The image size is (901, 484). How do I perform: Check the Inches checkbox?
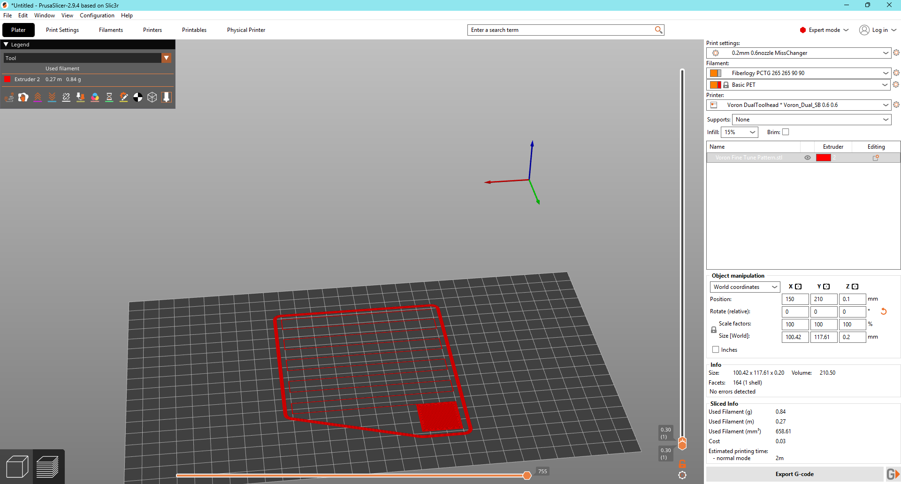pyautogui.click(x=716, y=350)
